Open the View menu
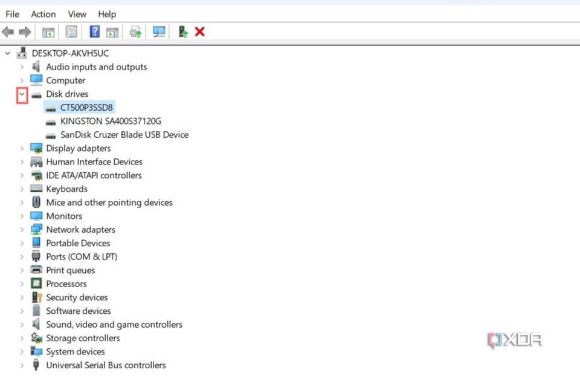The height and width of the screenshot is (387, 580). [77, 14]
